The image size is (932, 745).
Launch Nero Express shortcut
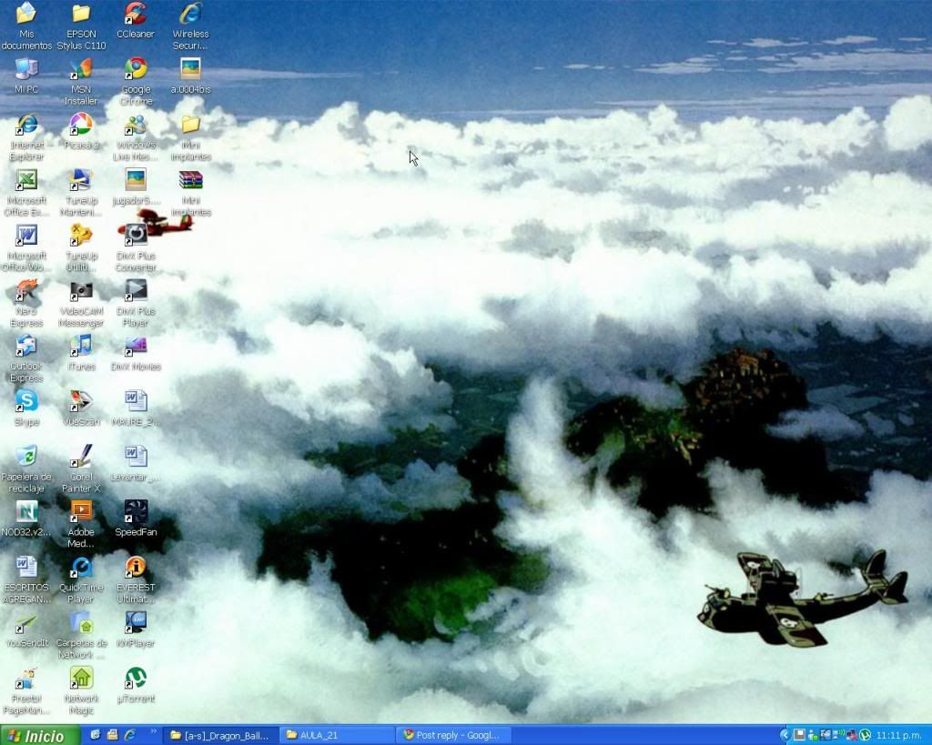pyautogui.click(x=26, y=292)
